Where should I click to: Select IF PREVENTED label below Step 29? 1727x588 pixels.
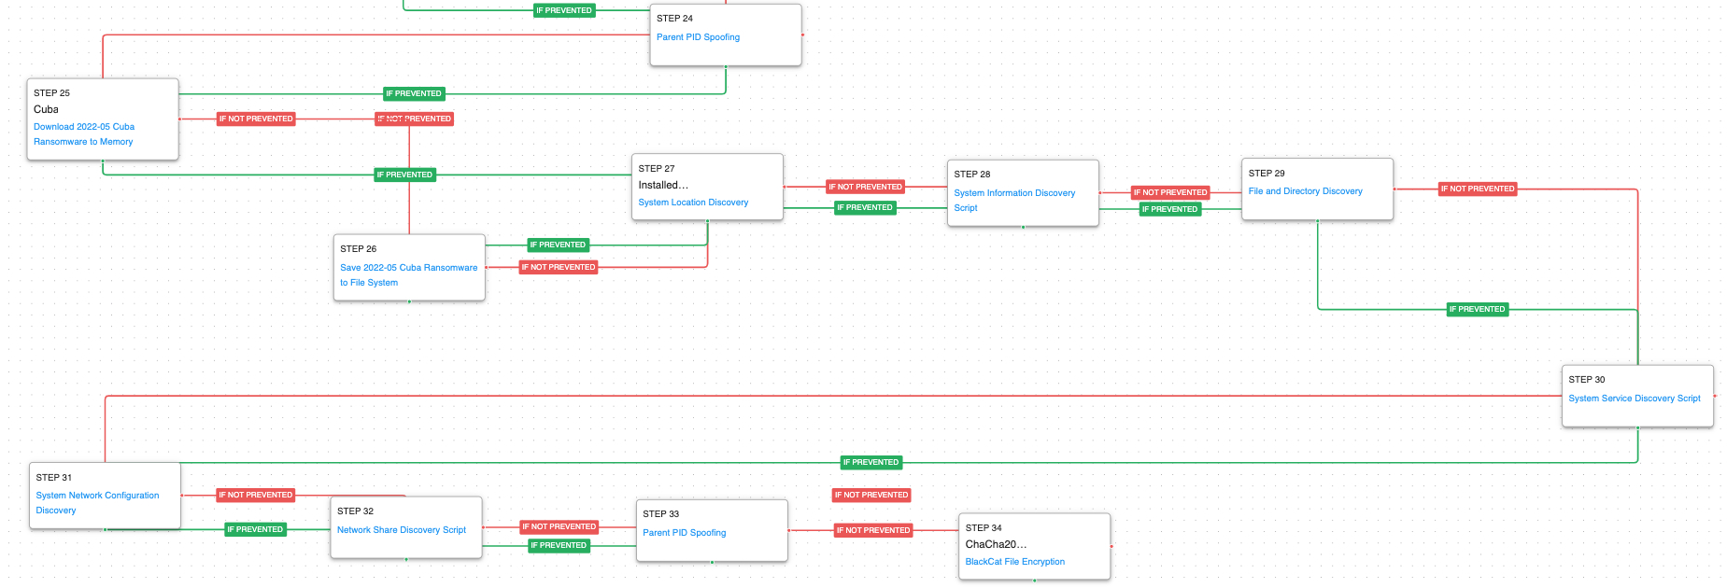1477,309
